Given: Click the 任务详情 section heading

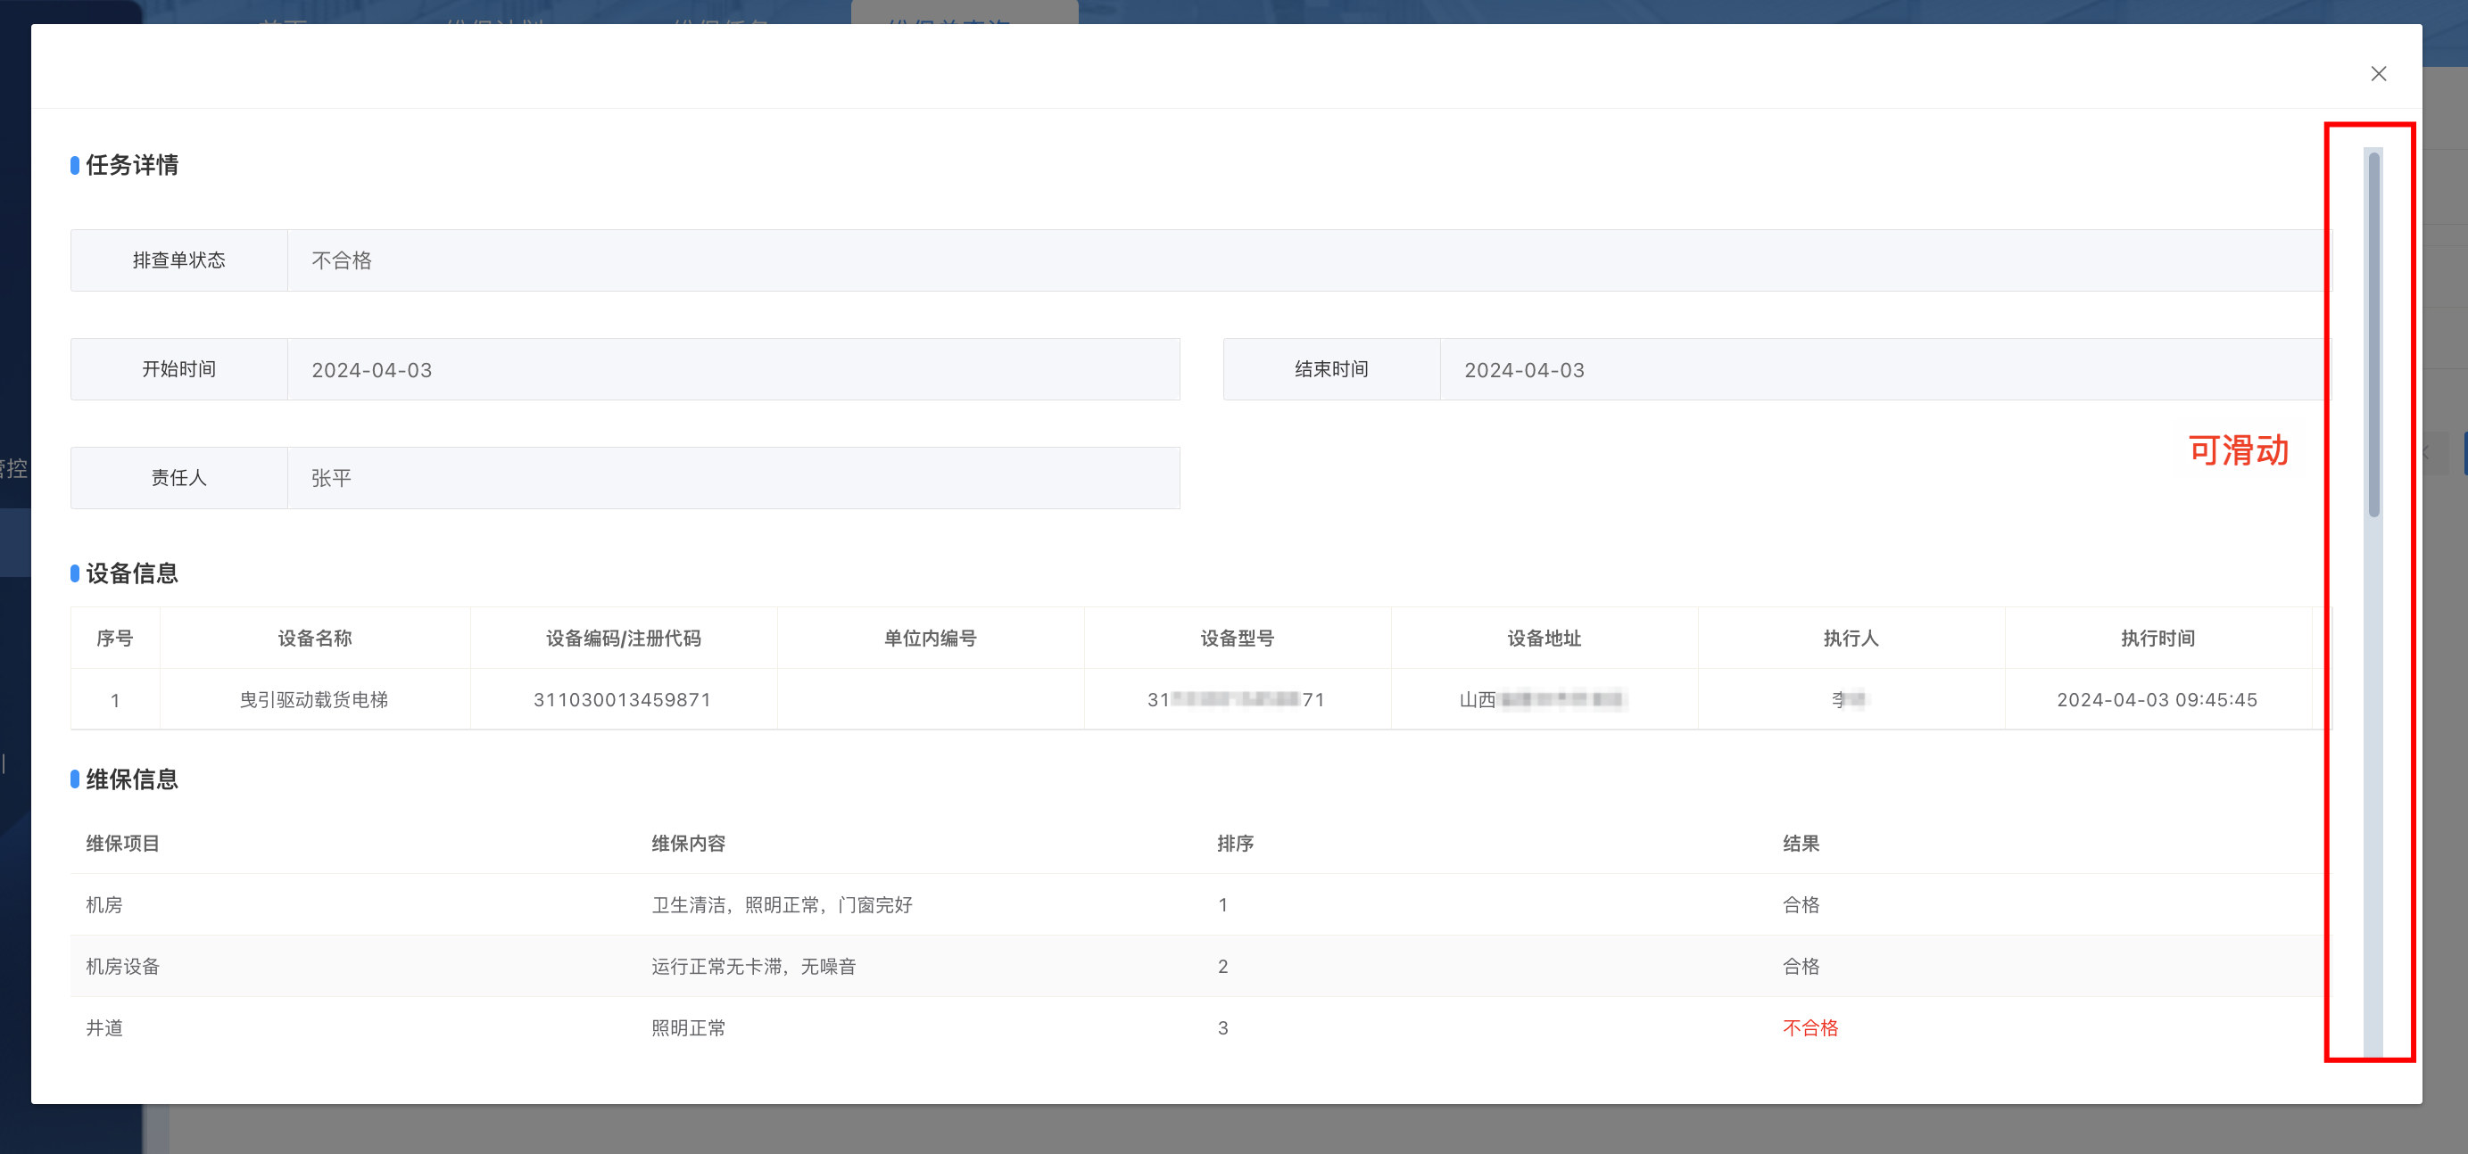Looking at the screenshot, I should [131, 165].
